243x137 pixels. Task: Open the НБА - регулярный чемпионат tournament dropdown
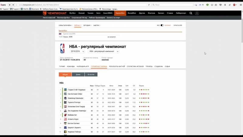[104, 51]
